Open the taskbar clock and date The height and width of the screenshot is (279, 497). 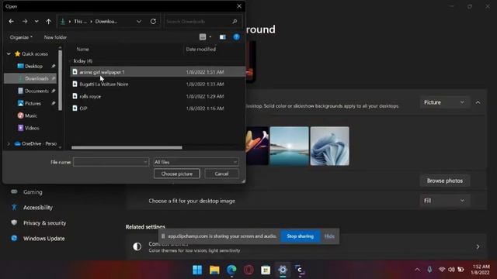[x=480, y=270]
